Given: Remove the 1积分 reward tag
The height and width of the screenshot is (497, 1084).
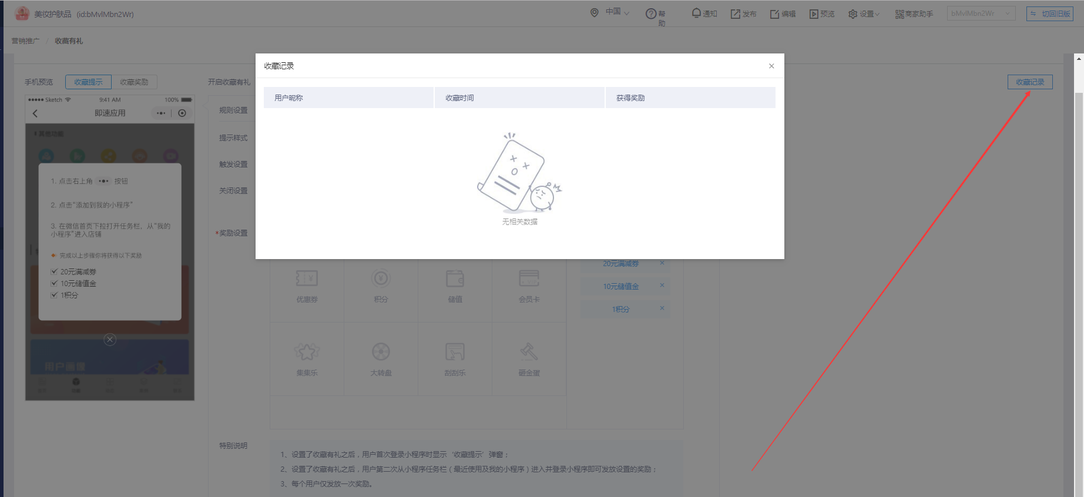Looking at the screenshot, I should pyautogui.click(x=662, y=308).
